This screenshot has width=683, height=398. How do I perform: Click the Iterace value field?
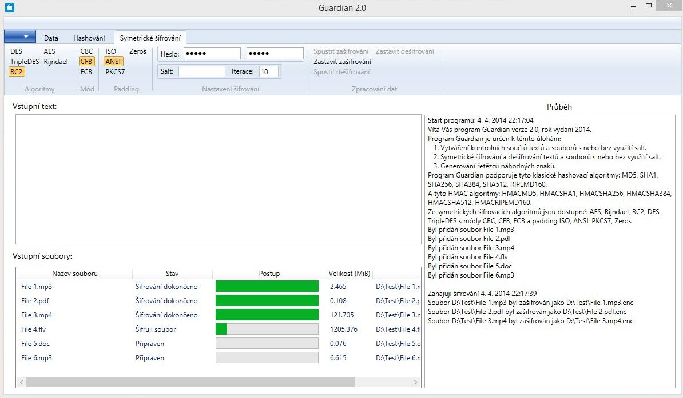[269, 71]
